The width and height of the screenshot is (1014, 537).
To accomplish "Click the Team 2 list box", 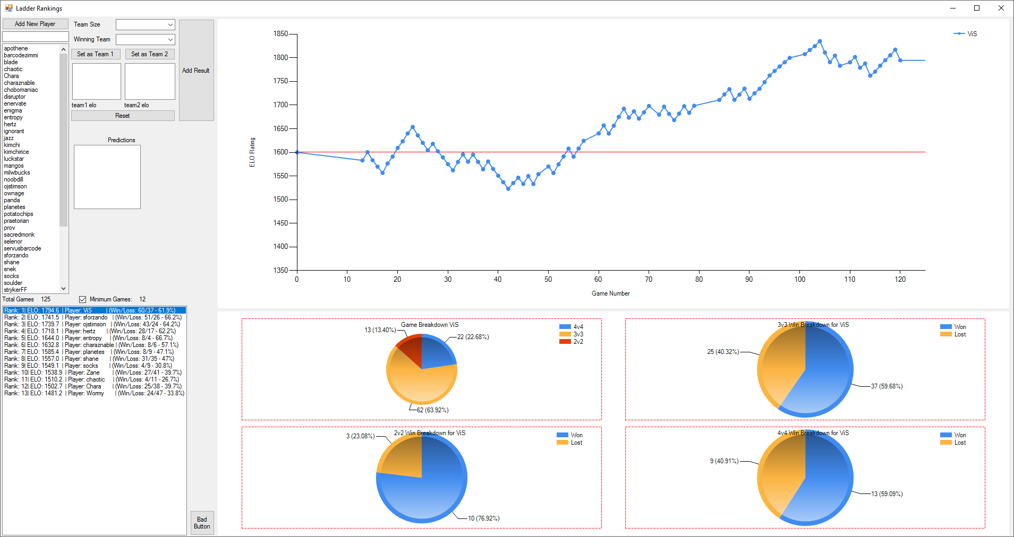I will pos(150,81).
